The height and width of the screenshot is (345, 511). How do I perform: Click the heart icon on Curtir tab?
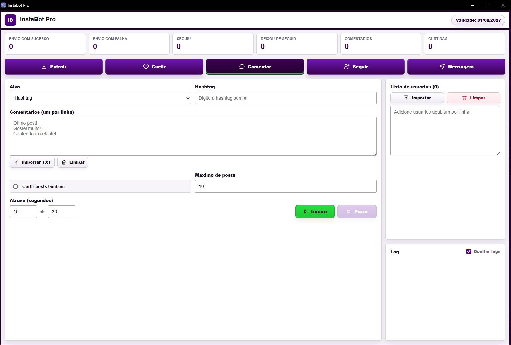146,67
